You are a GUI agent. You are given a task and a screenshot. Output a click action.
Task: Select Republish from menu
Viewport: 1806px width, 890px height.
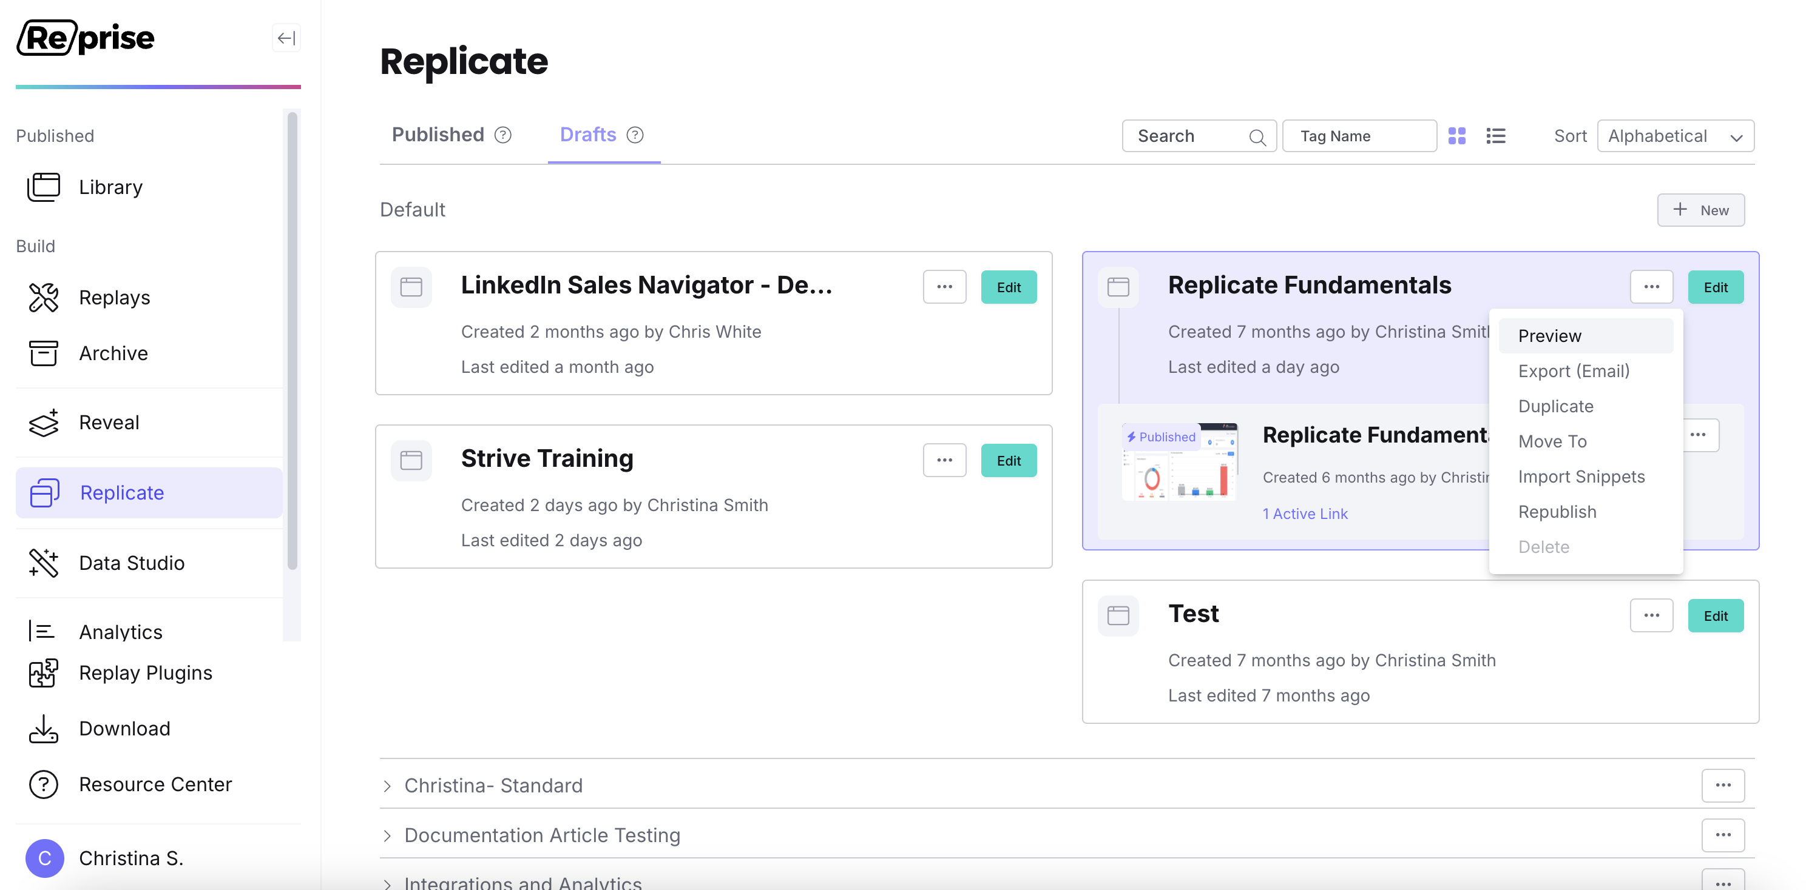click(x=1586, y=512)
